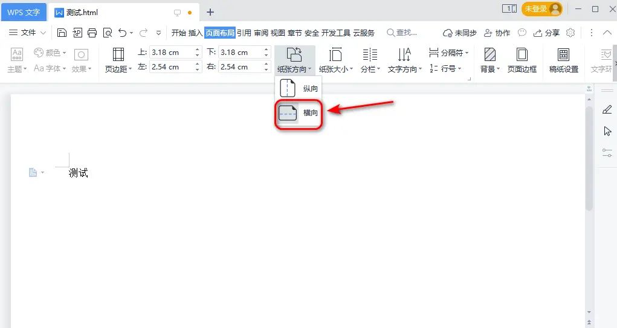Open the 安全 tab
Screen dimensions: 617x328
pyautogui.click(x=312, y=33)
